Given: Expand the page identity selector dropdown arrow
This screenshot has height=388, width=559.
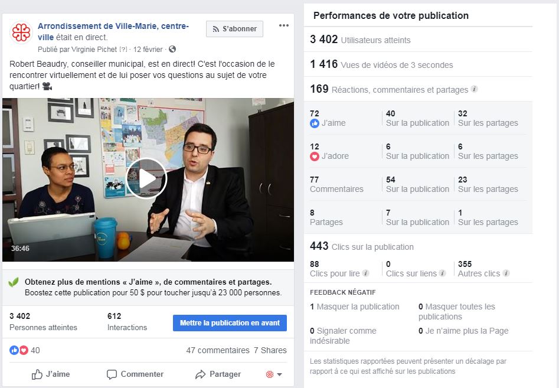Looking at the screenshot, I should 280,374.
